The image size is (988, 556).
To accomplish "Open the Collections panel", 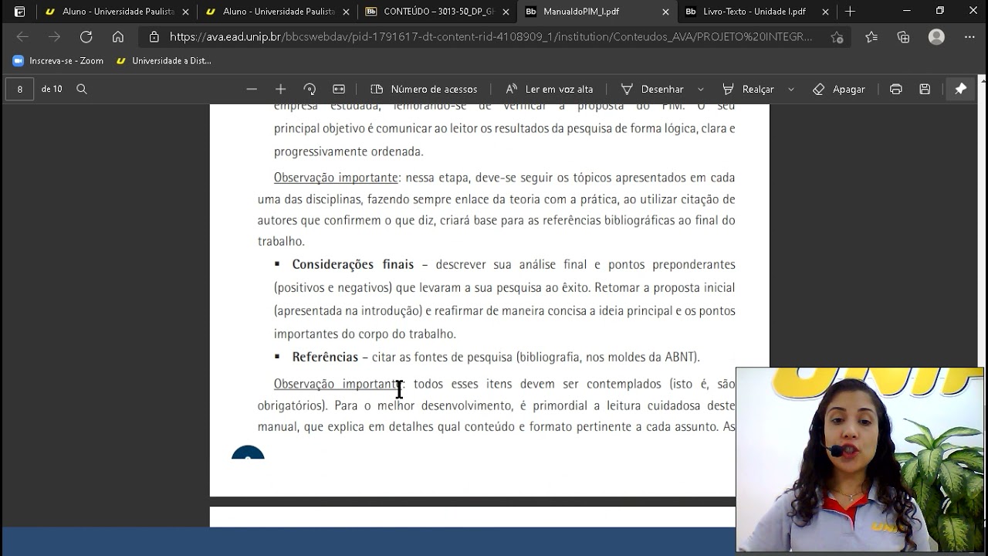I will [x=903, y=37].
